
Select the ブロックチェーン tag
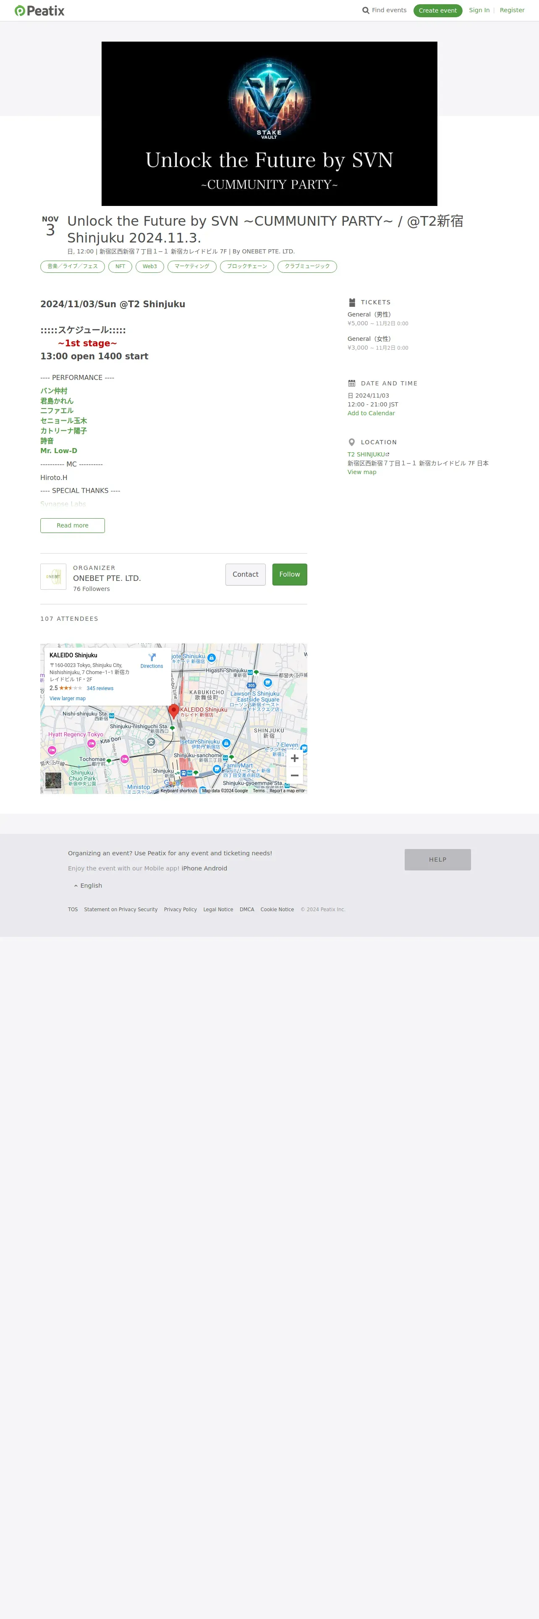(x=247, y=266)
